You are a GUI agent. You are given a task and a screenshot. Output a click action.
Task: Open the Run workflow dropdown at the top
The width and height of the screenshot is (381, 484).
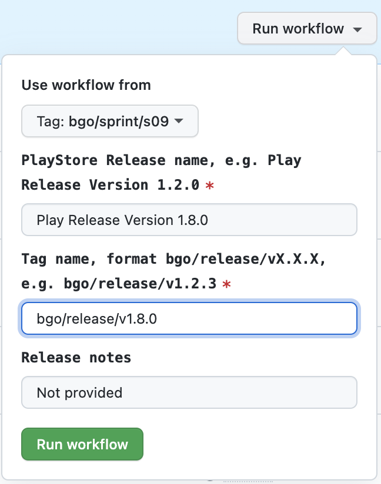coord(306,28)
